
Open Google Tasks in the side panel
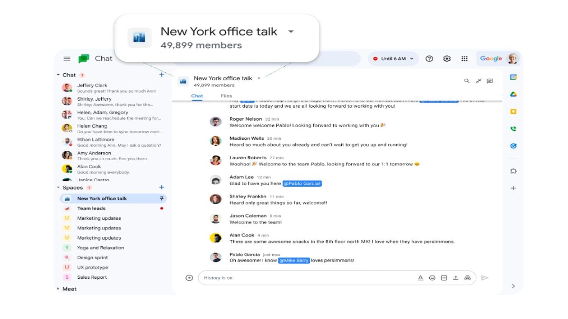tap(513, 146)
